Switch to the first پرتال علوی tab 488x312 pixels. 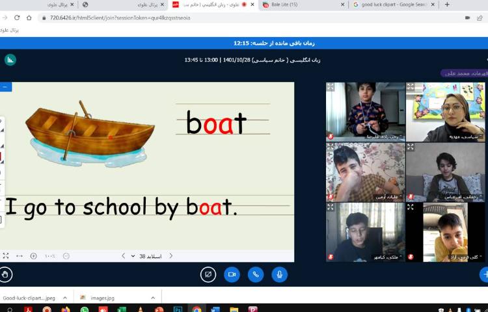[x=59, y=5]
